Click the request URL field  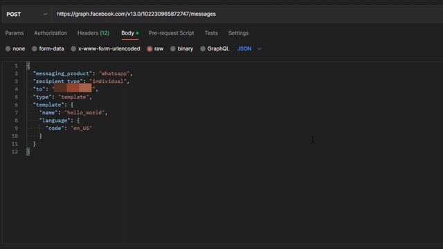pyautogui.click(x=248, y=14)
